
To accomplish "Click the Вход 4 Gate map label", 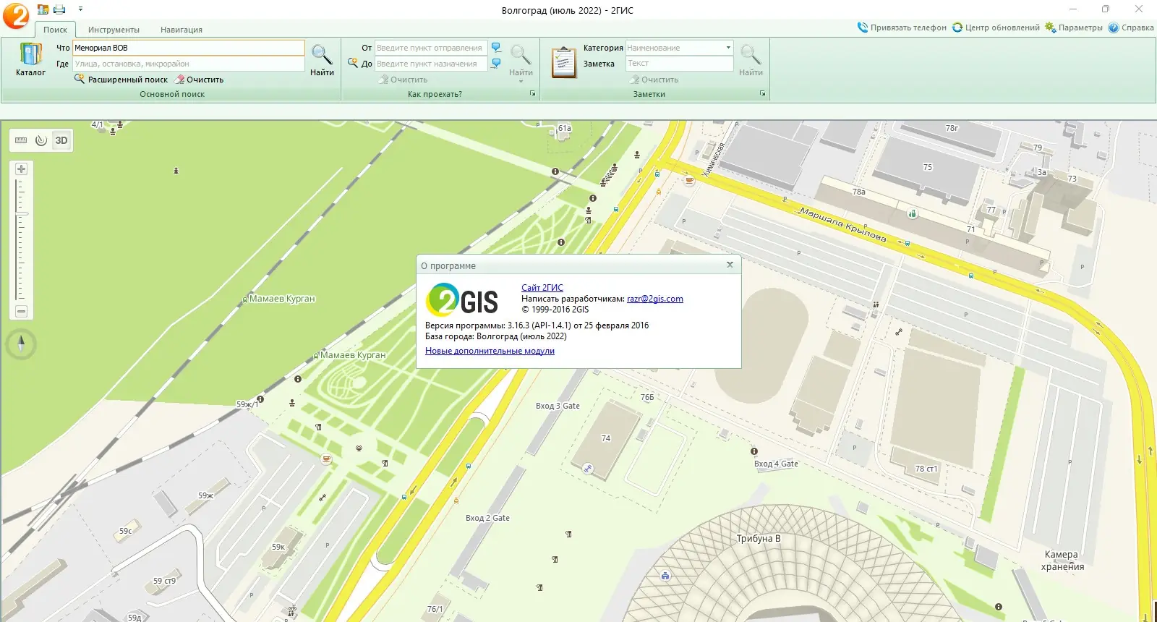I will click(x=776, y=464).
